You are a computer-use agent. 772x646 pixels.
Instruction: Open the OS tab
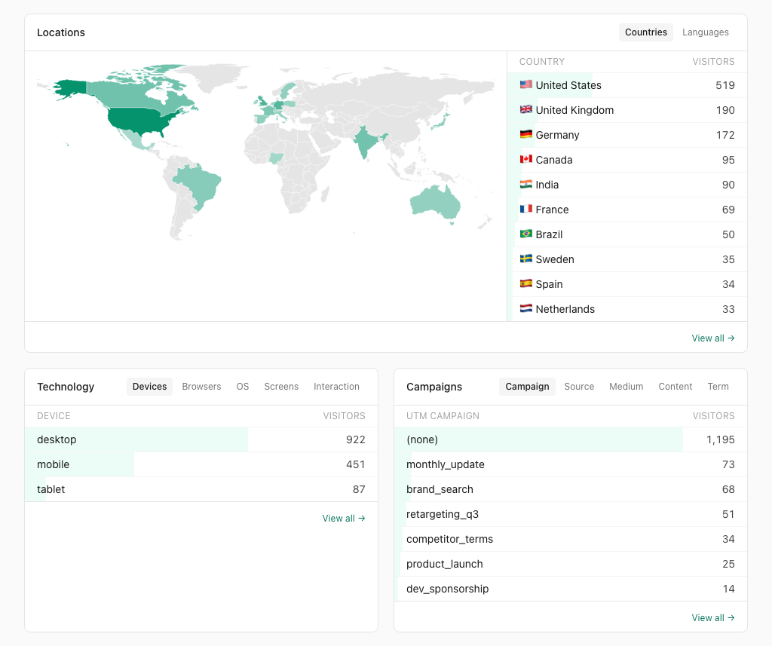pos(242,387)
